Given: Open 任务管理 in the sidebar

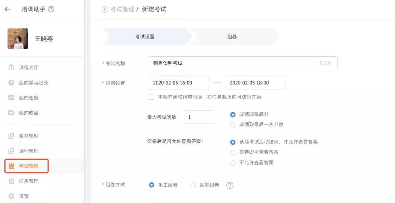Looking at the screenshot, I should coord(29,181).
